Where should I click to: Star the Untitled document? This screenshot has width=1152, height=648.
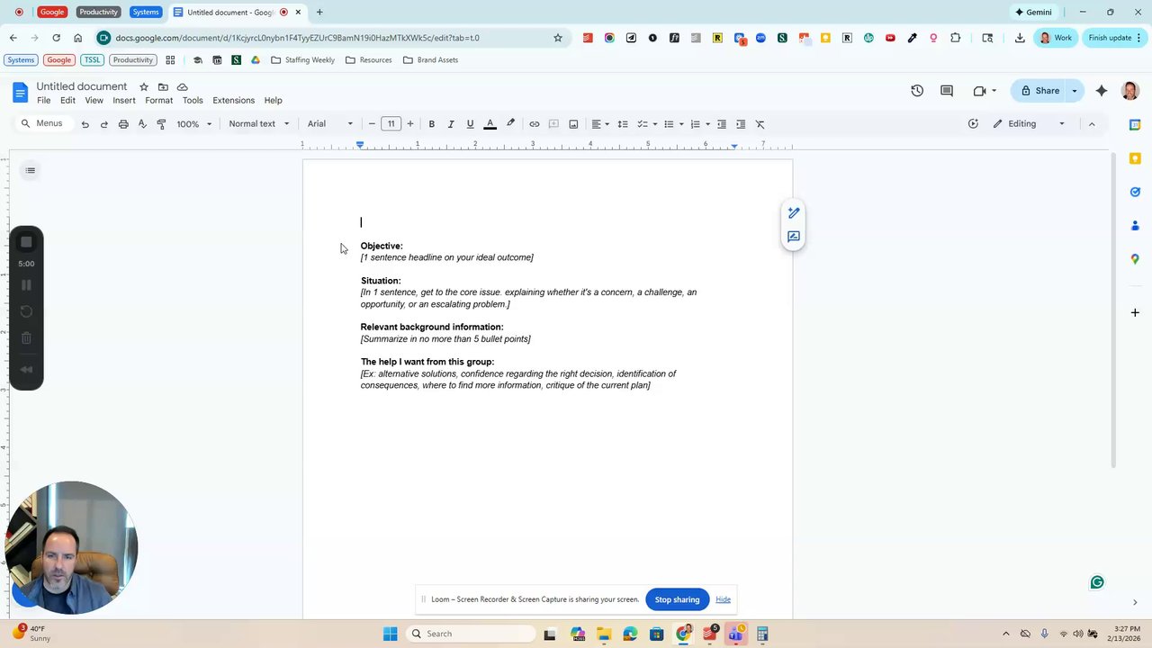tap(143, 87)
